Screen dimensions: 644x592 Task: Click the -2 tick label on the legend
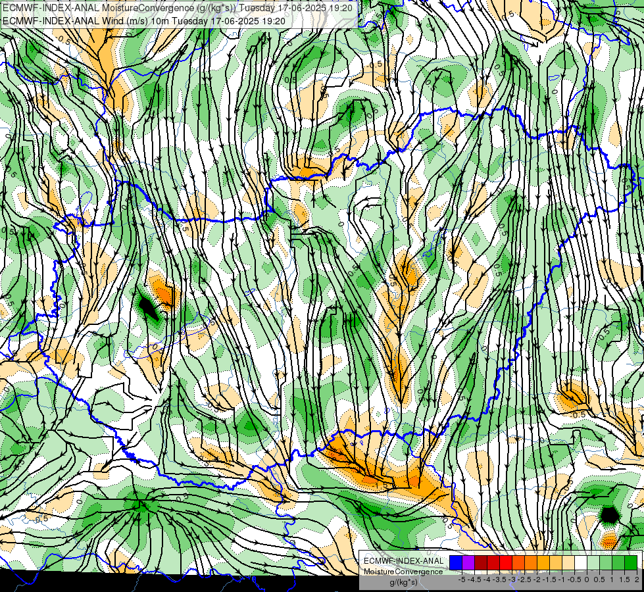pyautogui.click(x=537, y=580)
